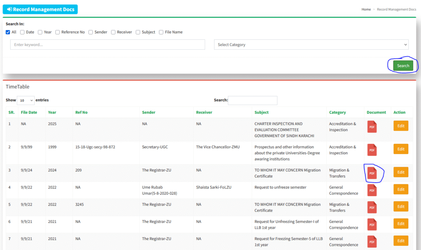421x250 pixels.
Task: Open PDF for Ref No 3245 row
Action: click(372, 207)
